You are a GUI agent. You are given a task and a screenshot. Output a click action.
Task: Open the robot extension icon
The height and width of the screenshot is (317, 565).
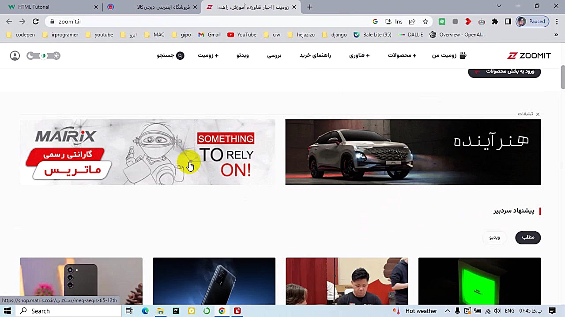click(x=482, y=22)
